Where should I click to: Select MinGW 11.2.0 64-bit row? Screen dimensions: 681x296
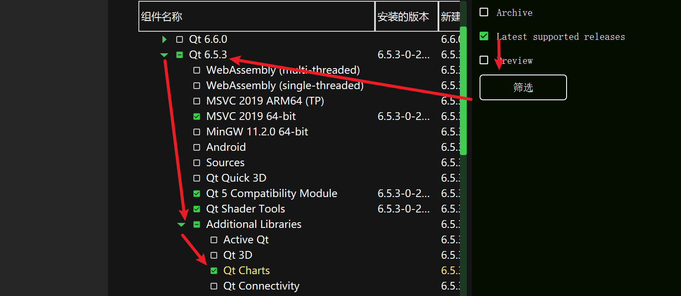pos(257,132)
